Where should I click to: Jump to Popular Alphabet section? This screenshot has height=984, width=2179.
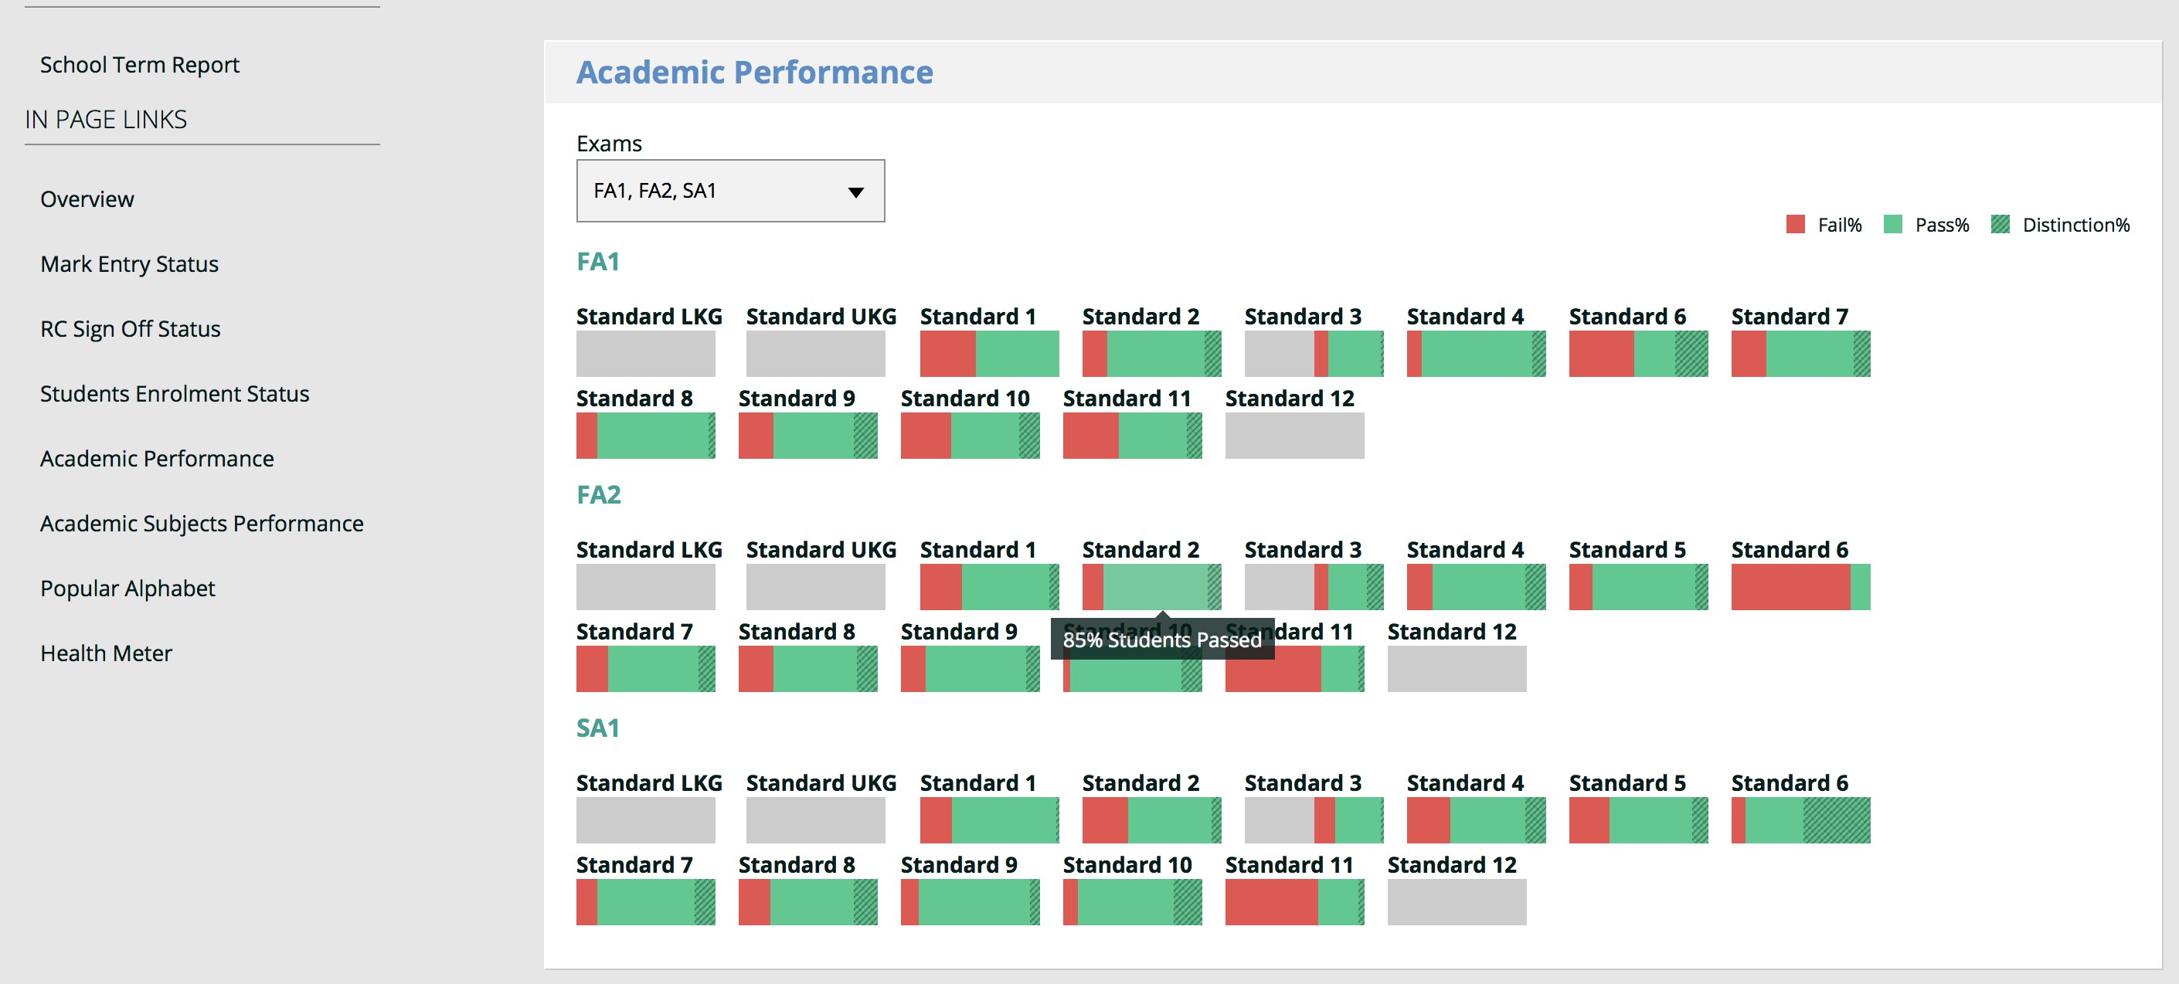coord(127,589)
